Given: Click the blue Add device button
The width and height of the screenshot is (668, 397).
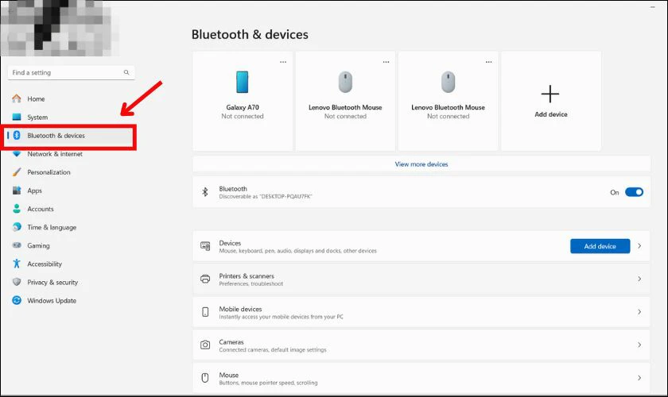Looking at the screenshot, I should click(x=600, y=246).
